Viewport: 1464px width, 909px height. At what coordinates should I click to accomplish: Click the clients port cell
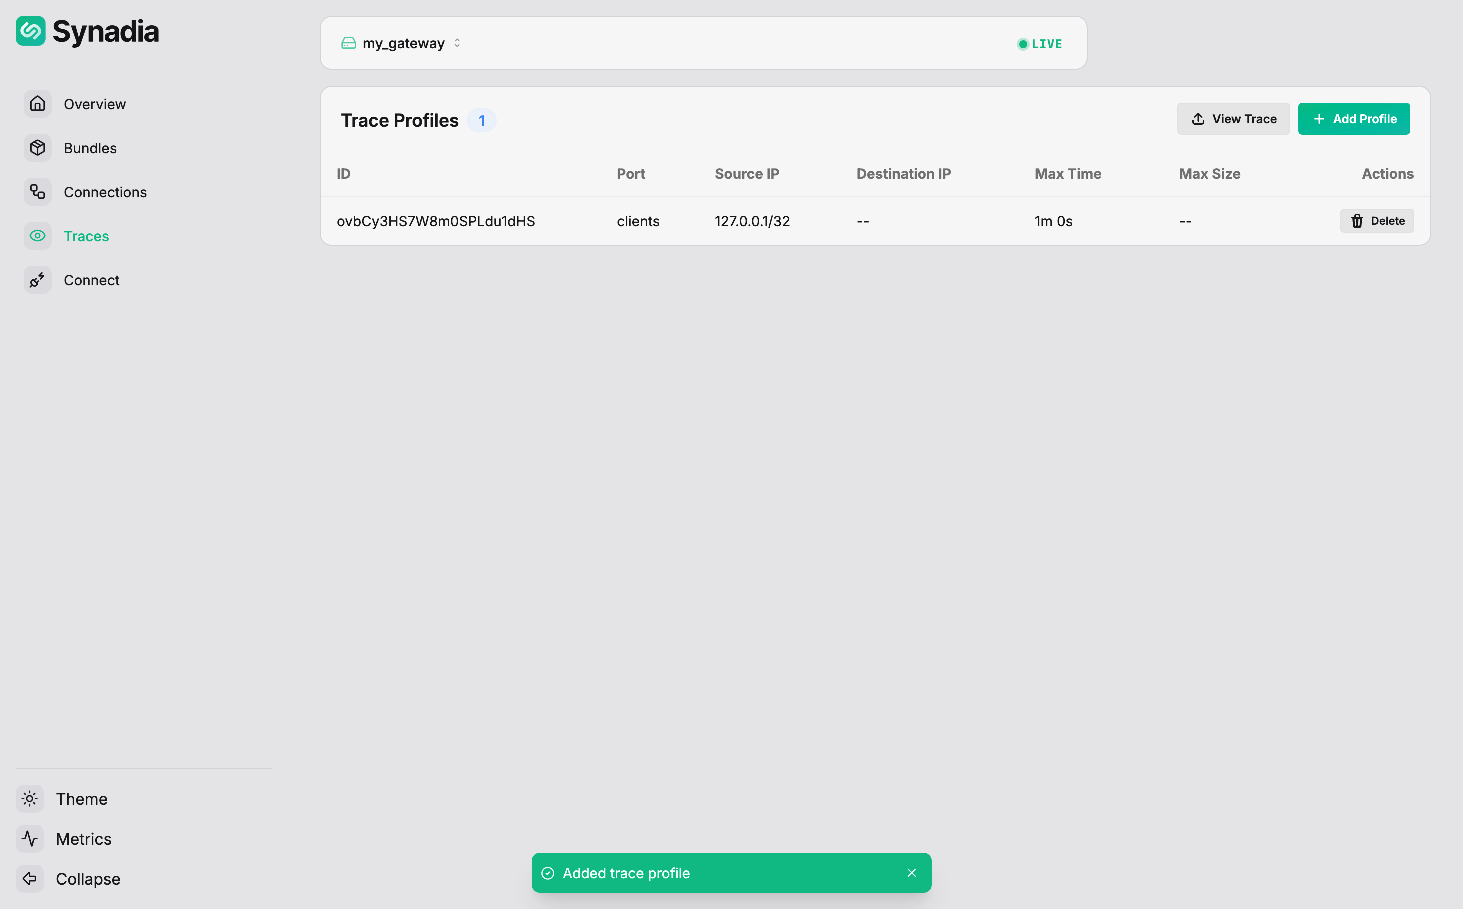point(638,221)
